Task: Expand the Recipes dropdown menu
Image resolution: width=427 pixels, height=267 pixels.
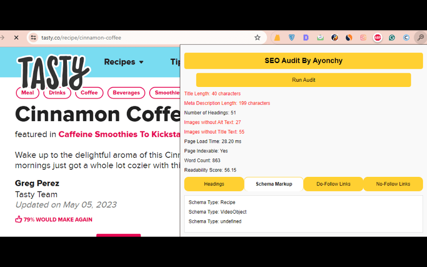Action: coord(123,62)
